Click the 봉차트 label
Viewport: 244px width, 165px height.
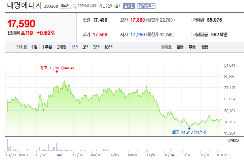pos(166,47)
